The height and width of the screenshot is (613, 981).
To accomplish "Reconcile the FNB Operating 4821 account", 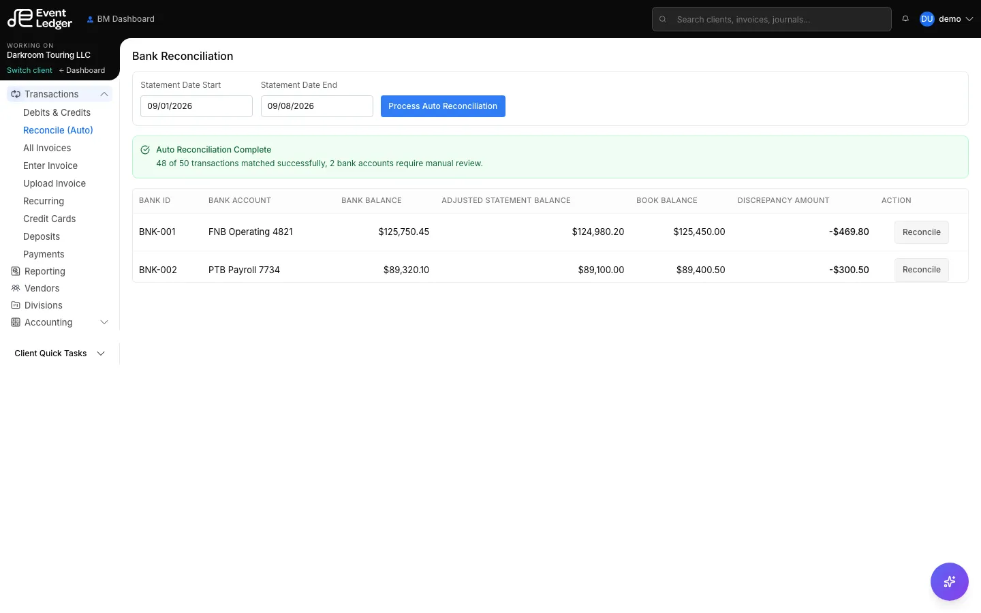I will (x=921, y=232).
